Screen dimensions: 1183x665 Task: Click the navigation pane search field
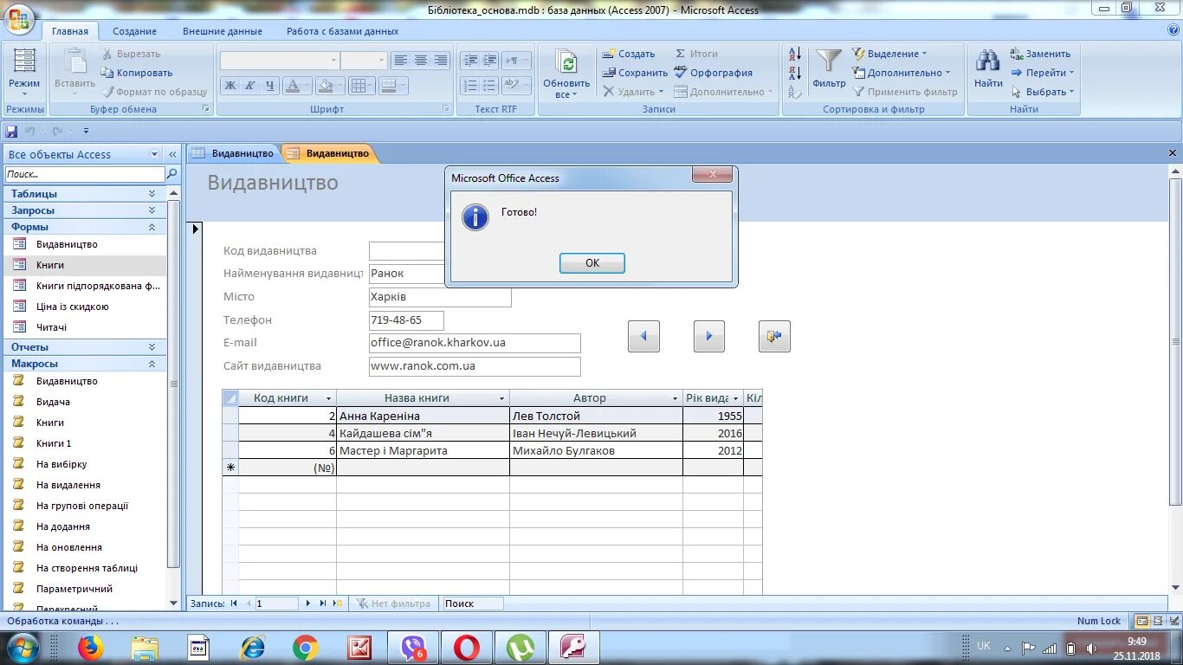pos(84,174)
